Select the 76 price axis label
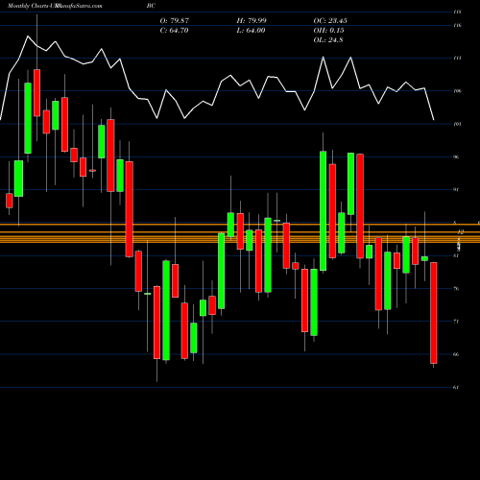 tap(456, 288)
